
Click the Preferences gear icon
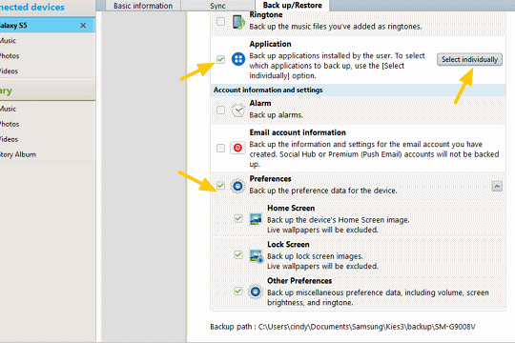pos(237,187)
